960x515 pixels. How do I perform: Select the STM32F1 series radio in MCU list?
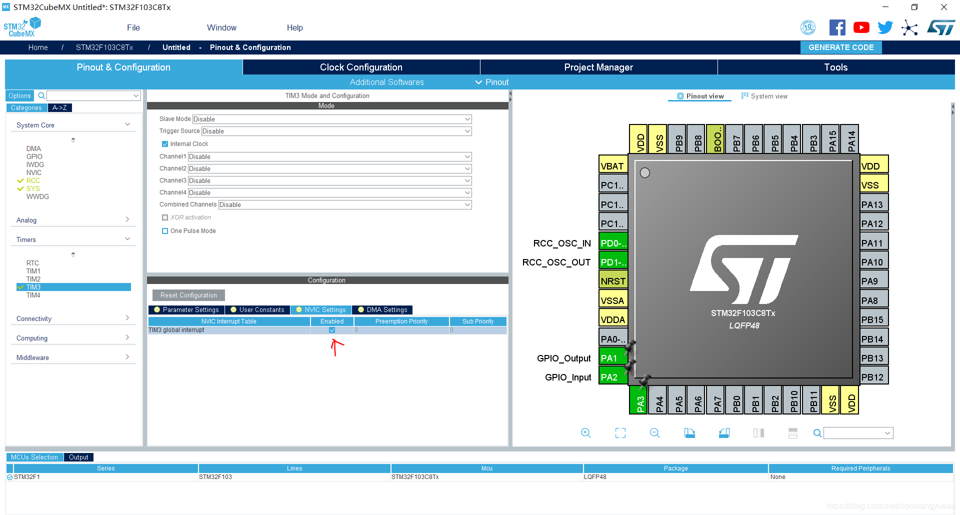coord(9,477)
